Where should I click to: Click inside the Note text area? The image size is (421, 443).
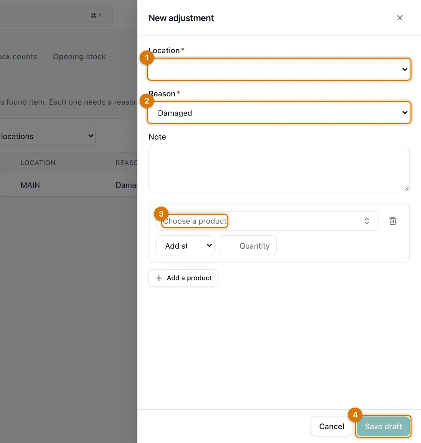click(279, 169)
